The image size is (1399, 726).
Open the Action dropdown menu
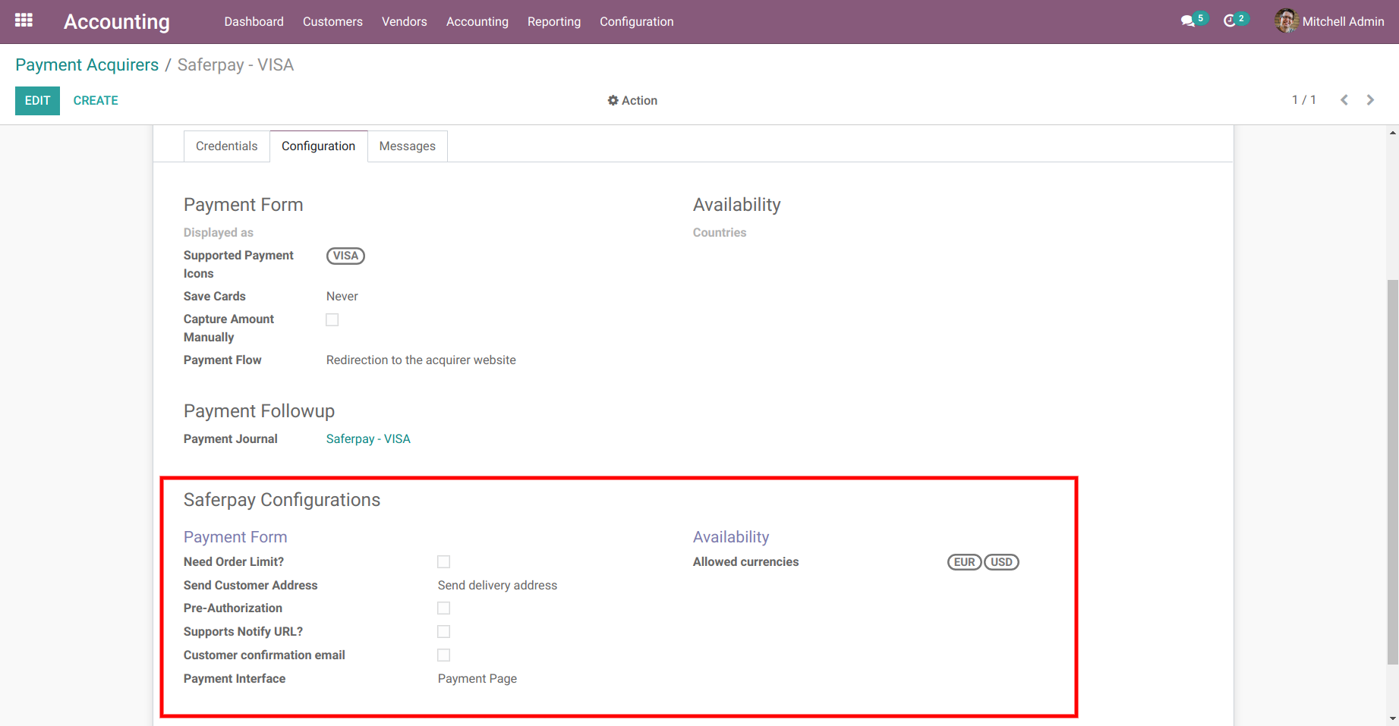632,100
